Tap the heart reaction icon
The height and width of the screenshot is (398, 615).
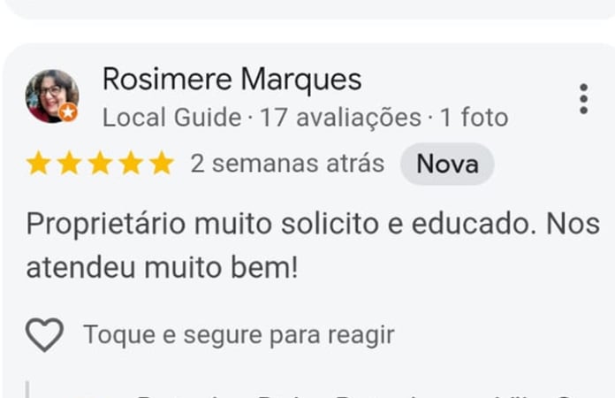click(x=44, y=335)
